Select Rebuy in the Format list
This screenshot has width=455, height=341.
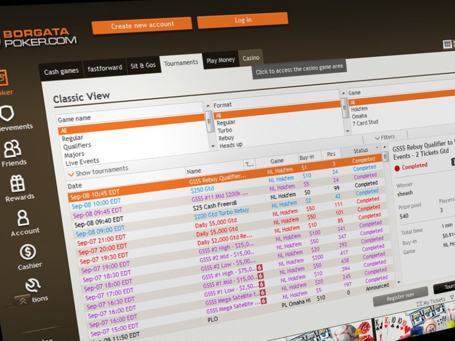click(x=226, y=138)
